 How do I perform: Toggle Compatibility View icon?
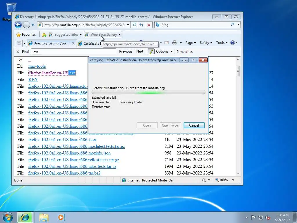tap(134, 25)
